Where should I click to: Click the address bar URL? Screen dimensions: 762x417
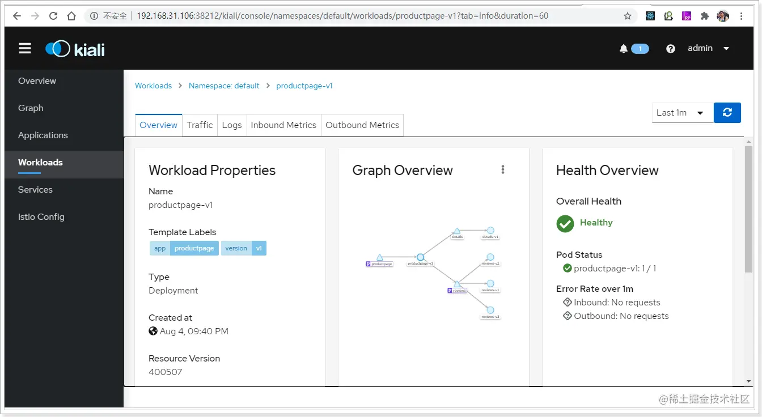tap(342, 16)
